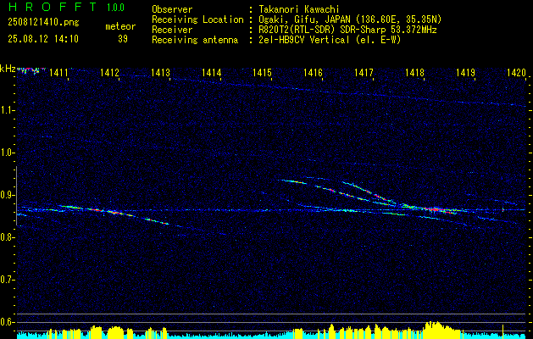Screen dimensions: 533x339
Task: Click the Observer label
Action: (x=172, y=9)
